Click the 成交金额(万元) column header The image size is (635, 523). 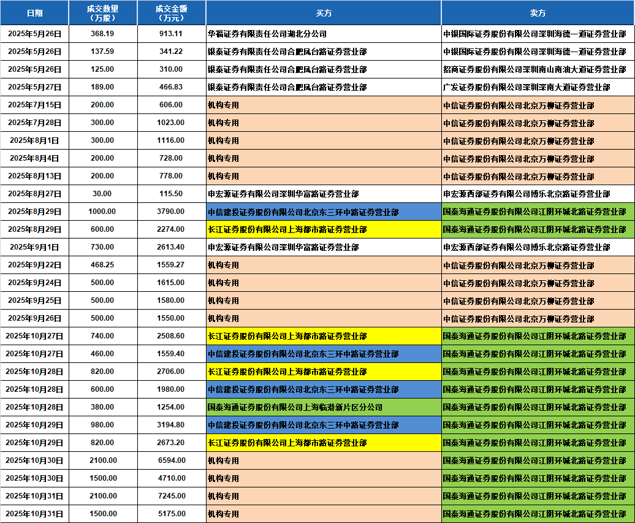pyautogui.click(x=172, y=13)
